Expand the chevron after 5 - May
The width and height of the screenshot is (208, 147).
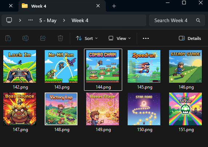64,20
